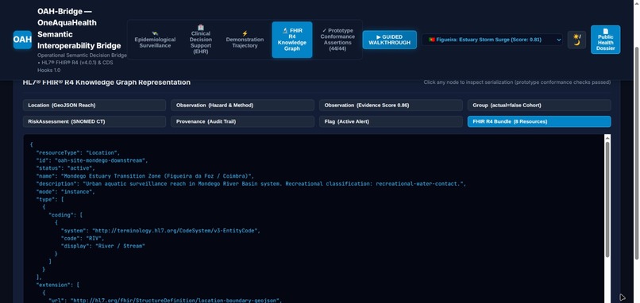Switch to Clinical Decision Support (EHR) tab
The height and width of the screenshot is (303, 640).
tap(201, 40)
